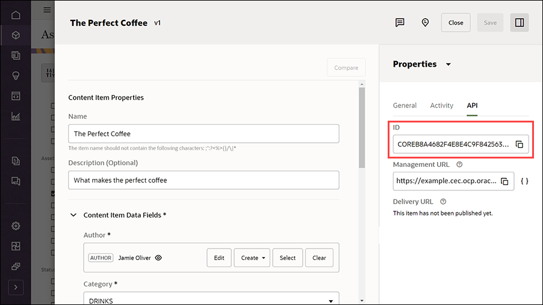Open the Documents icon in sidebar
Image resolution: width=543 pixels, height=305 pixels.
[16, 161]
